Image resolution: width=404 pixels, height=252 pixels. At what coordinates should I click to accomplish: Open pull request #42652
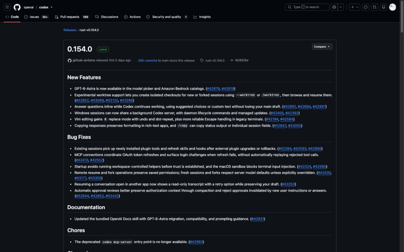(x=82, y=100)
